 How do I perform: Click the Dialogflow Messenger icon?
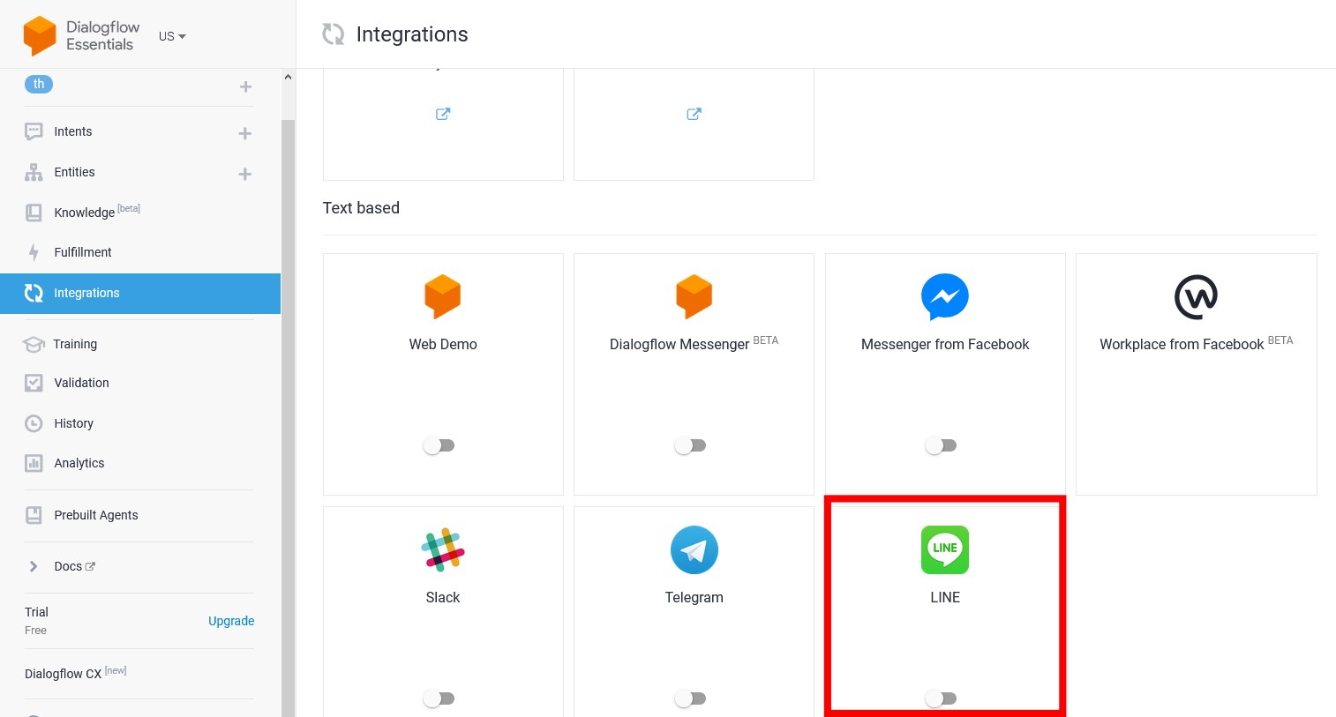tap(694, 296)
